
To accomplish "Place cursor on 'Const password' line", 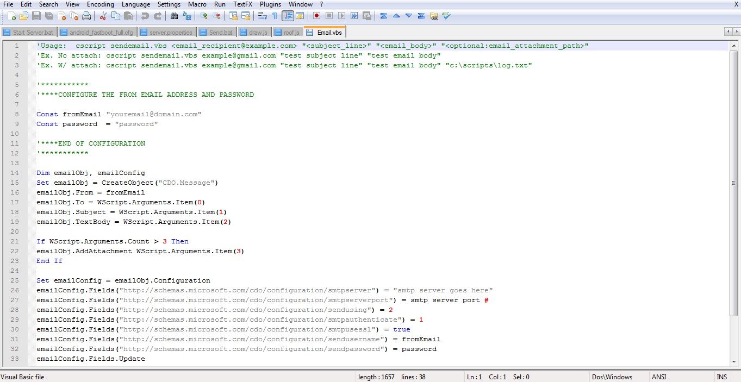I will pyautogui.click(x=97, y=124).
